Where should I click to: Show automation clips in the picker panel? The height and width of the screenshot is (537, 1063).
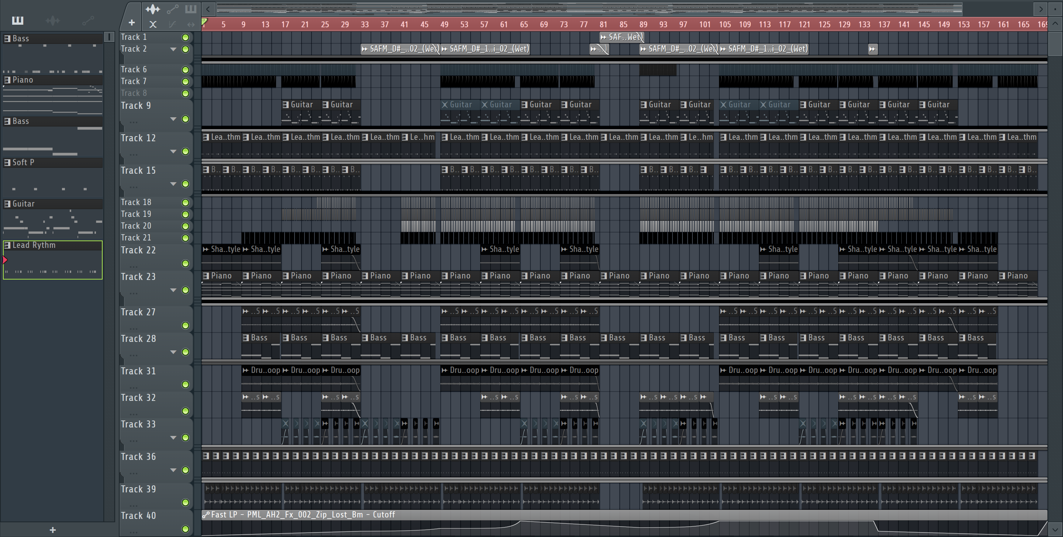click(x=88, y=20)
